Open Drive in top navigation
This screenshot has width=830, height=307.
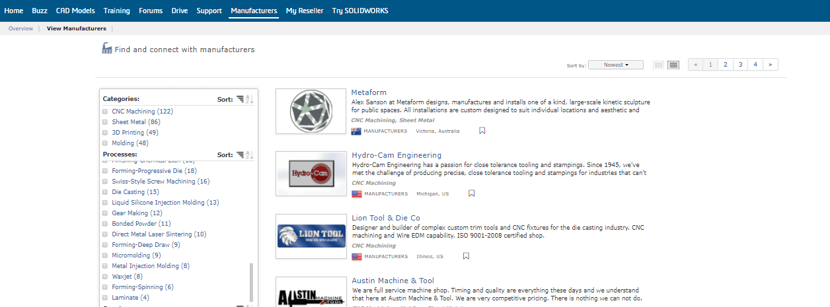[180, 11]
